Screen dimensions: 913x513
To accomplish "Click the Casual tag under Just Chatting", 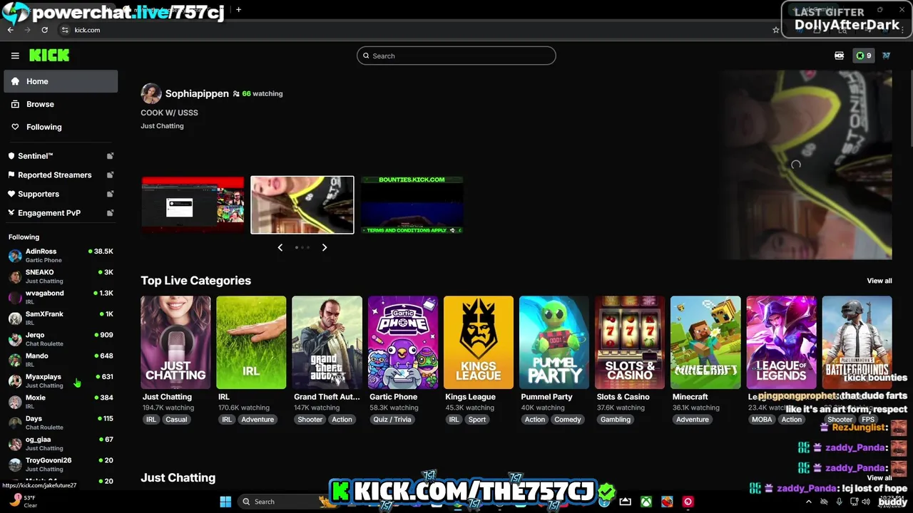I will point(176,420).
